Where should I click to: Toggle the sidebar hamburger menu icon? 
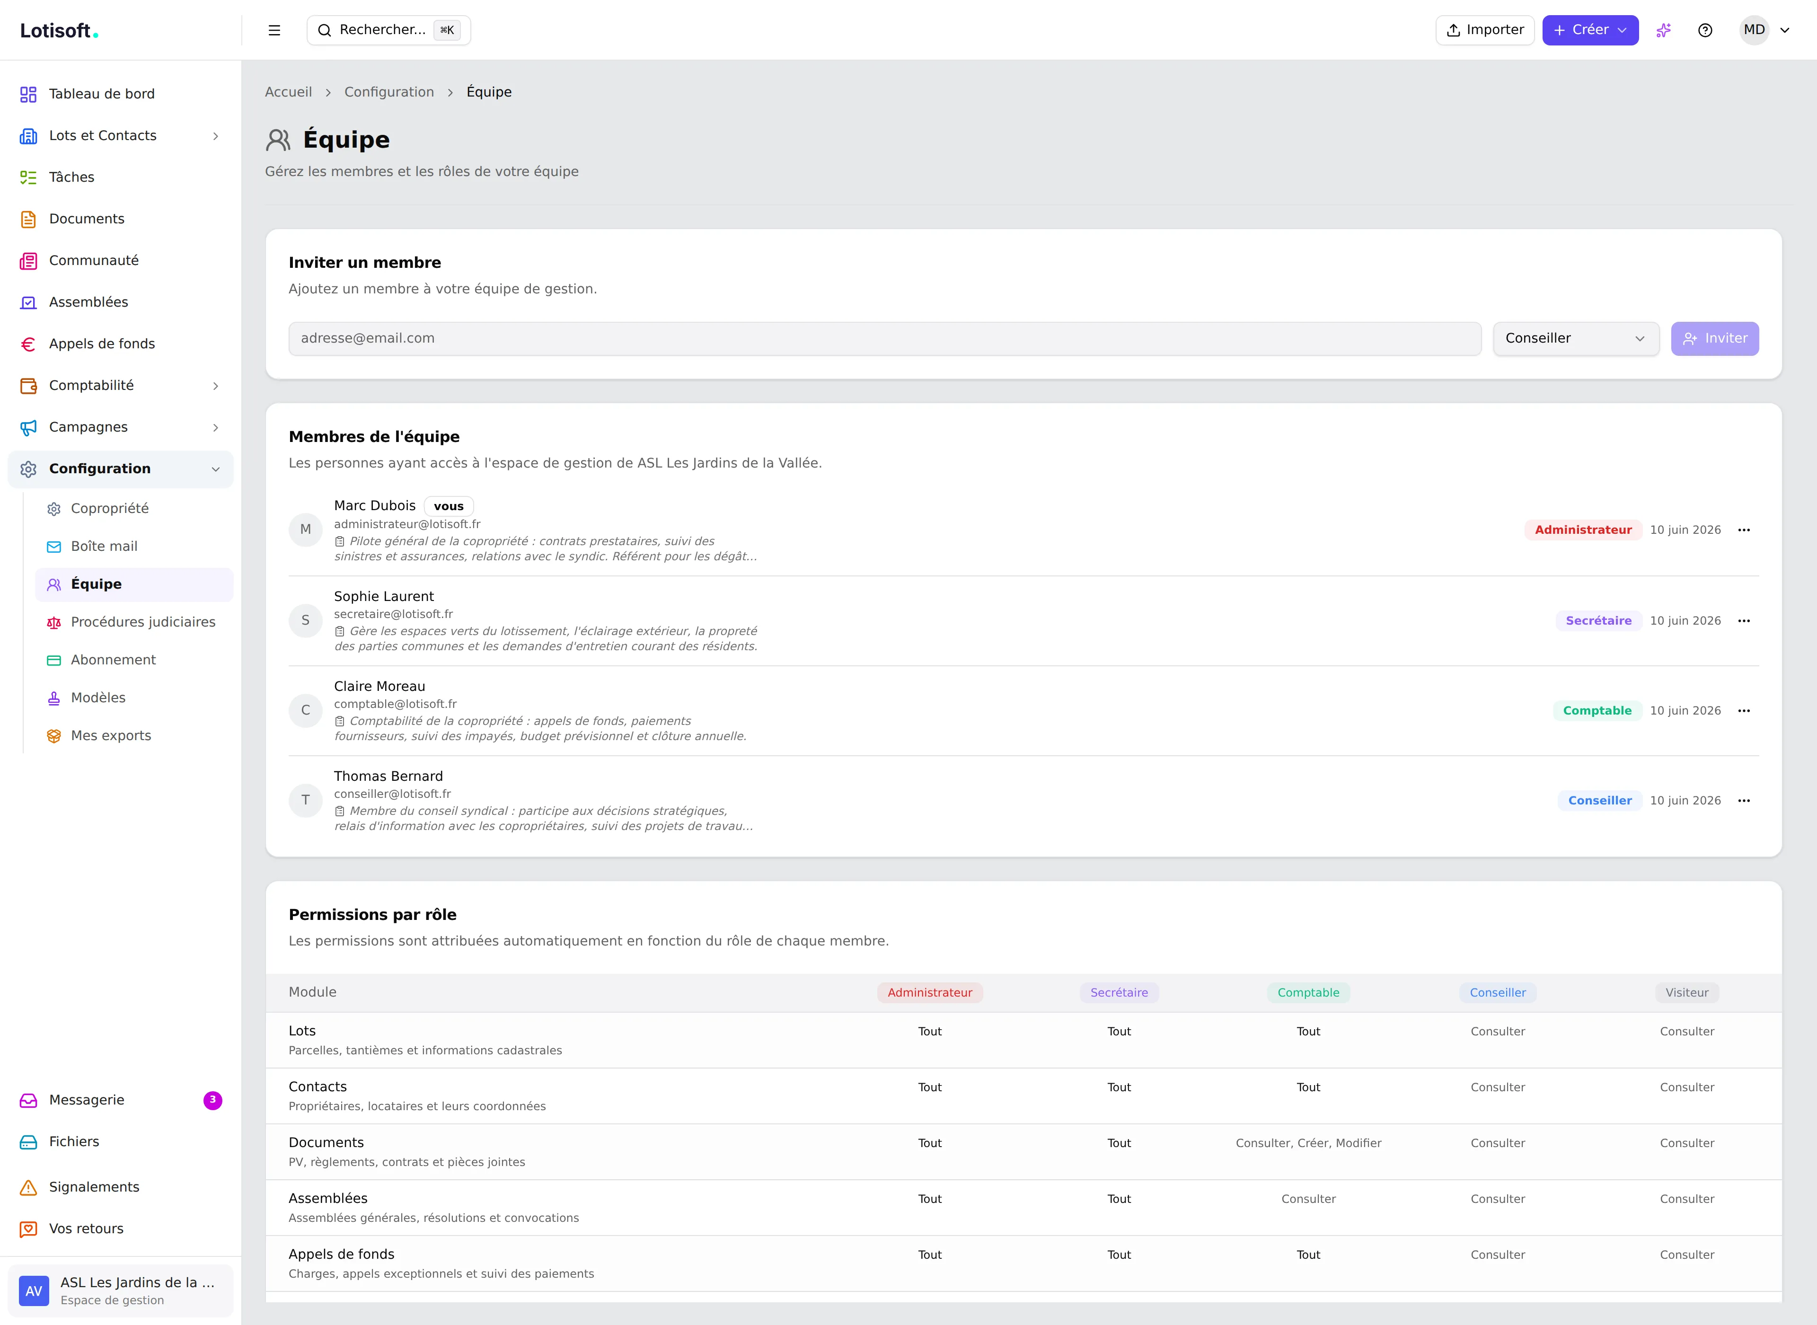(x=274, y=30)
